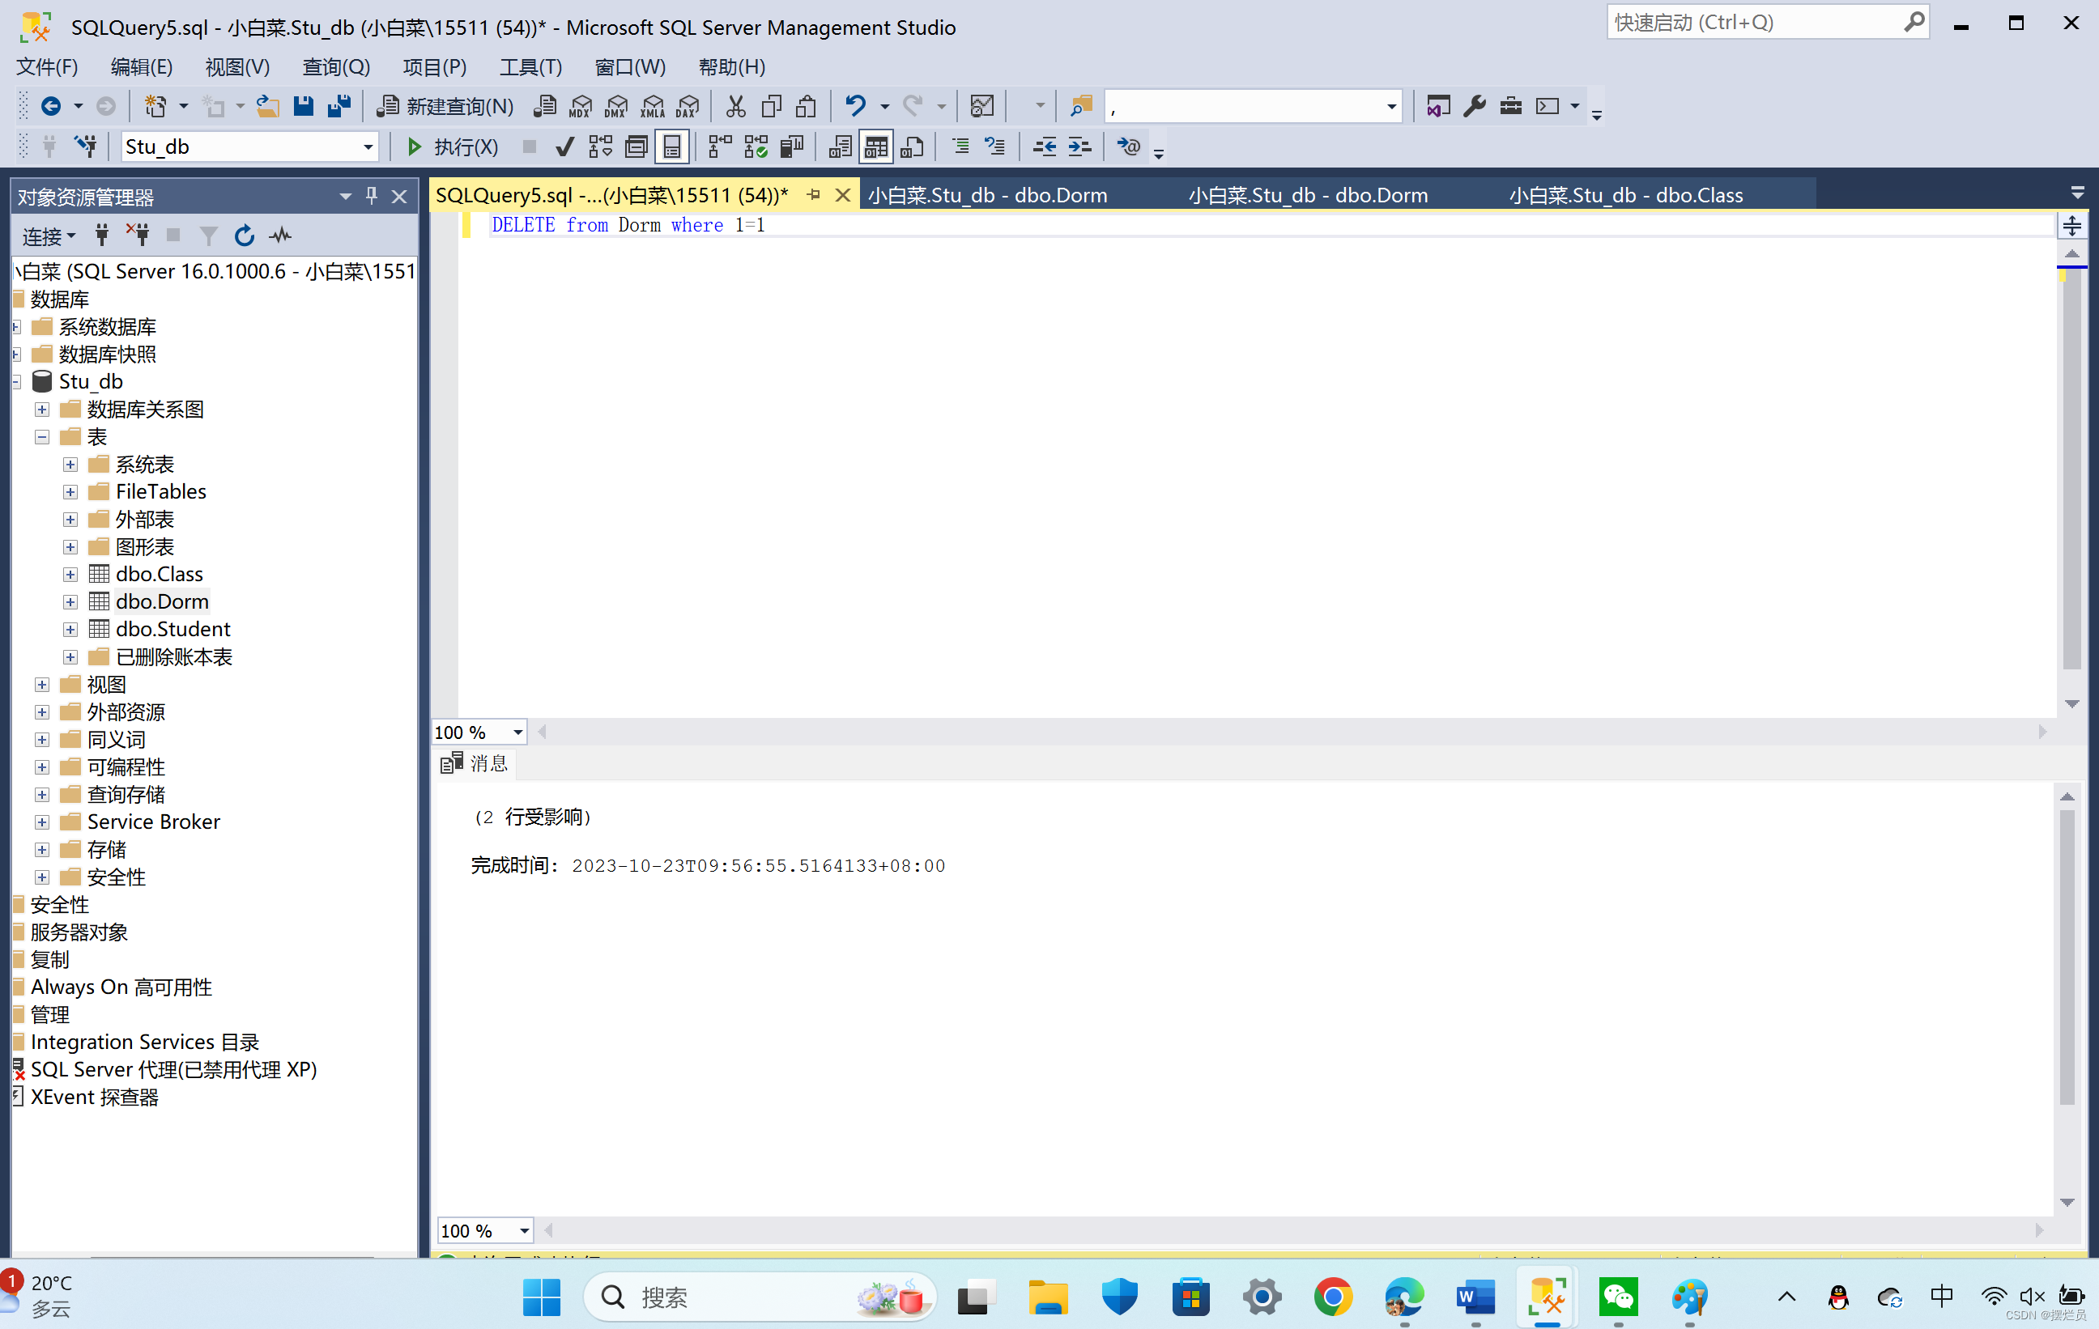Click the Quick Launch search field
This screenshot has height=1329, width=2099.
1752,23
